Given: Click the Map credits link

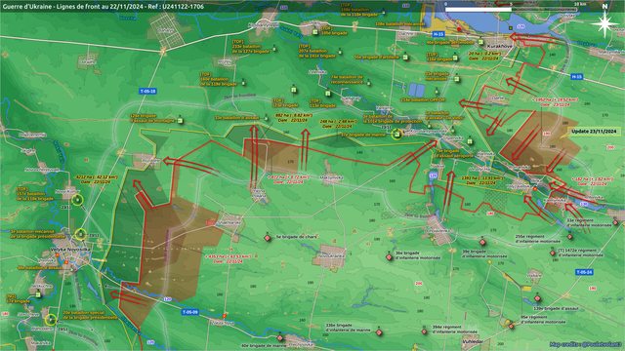Looking at the screenshot, I should coord(586,344).
